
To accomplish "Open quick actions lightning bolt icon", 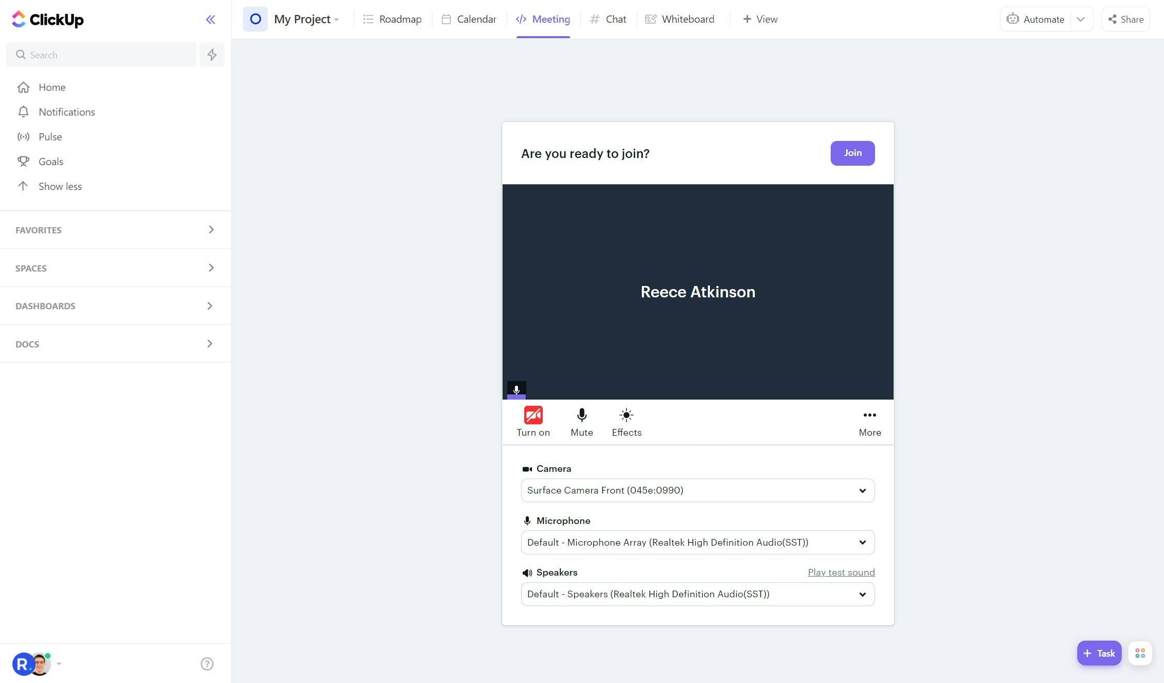I will 212,55.
